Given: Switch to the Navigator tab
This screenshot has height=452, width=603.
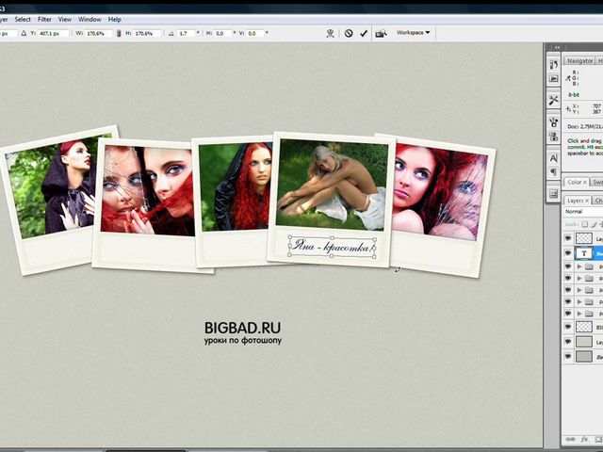Looking at the screenshot, I should tap(579, 60).
